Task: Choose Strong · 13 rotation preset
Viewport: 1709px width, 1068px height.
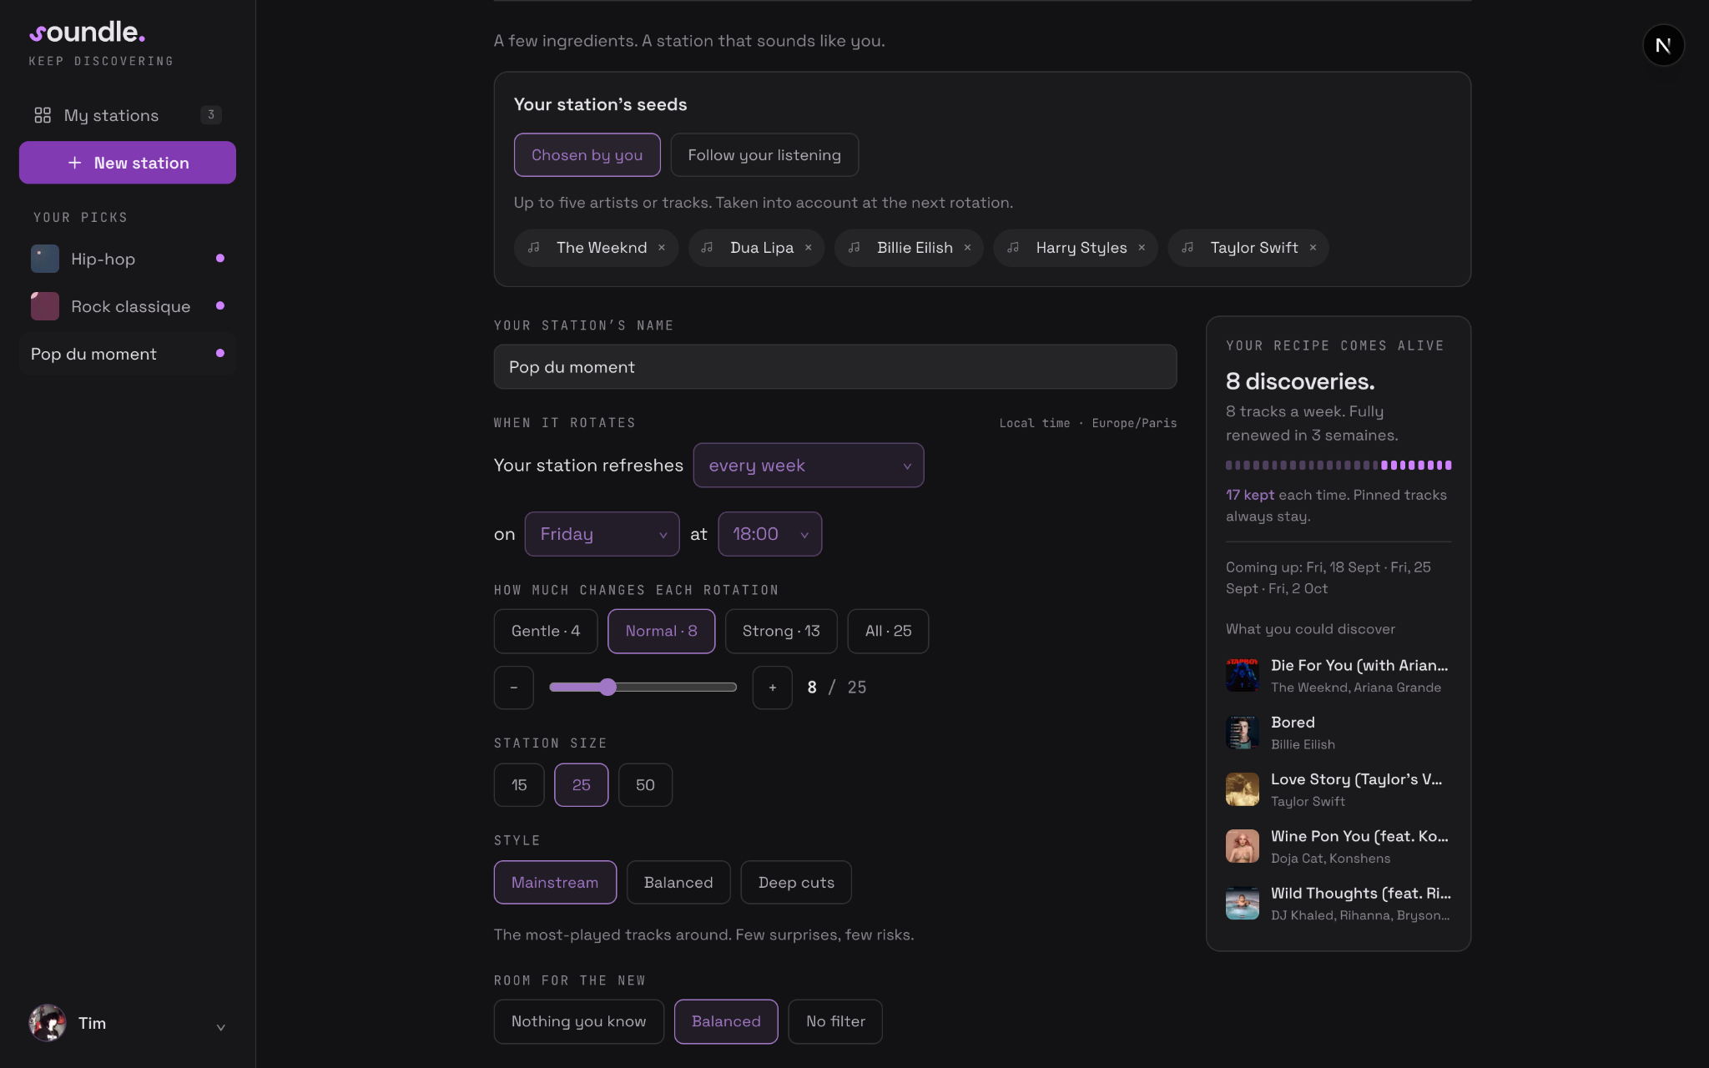Action: point(781,632)
